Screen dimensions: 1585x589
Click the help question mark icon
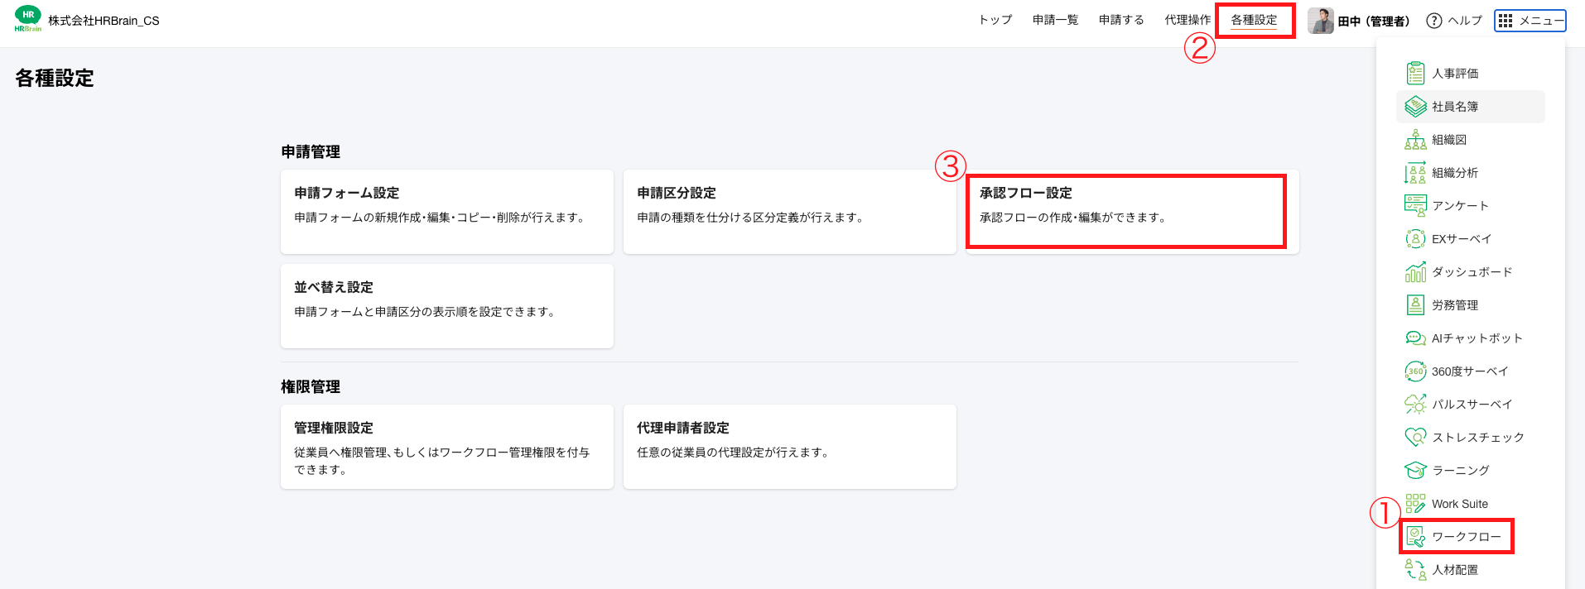click(1433, 21)
